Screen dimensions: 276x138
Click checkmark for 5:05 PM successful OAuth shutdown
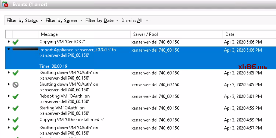[16, 73]
